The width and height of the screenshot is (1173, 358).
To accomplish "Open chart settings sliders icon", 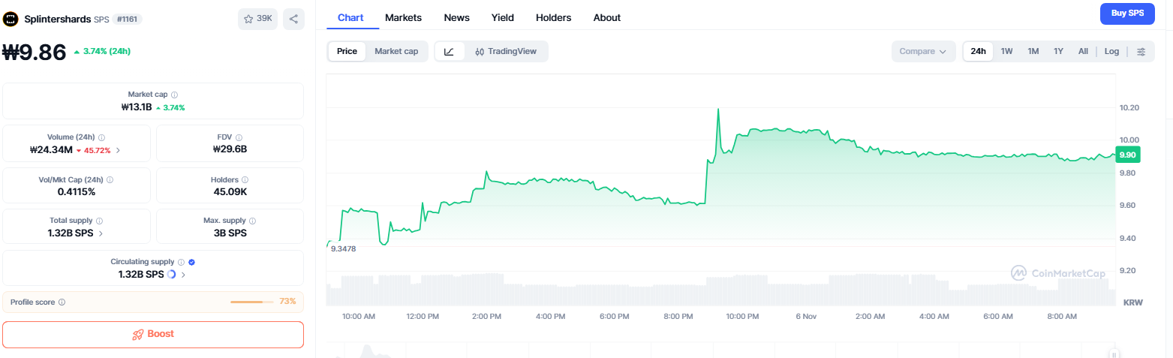I will tap(1141, 52).
